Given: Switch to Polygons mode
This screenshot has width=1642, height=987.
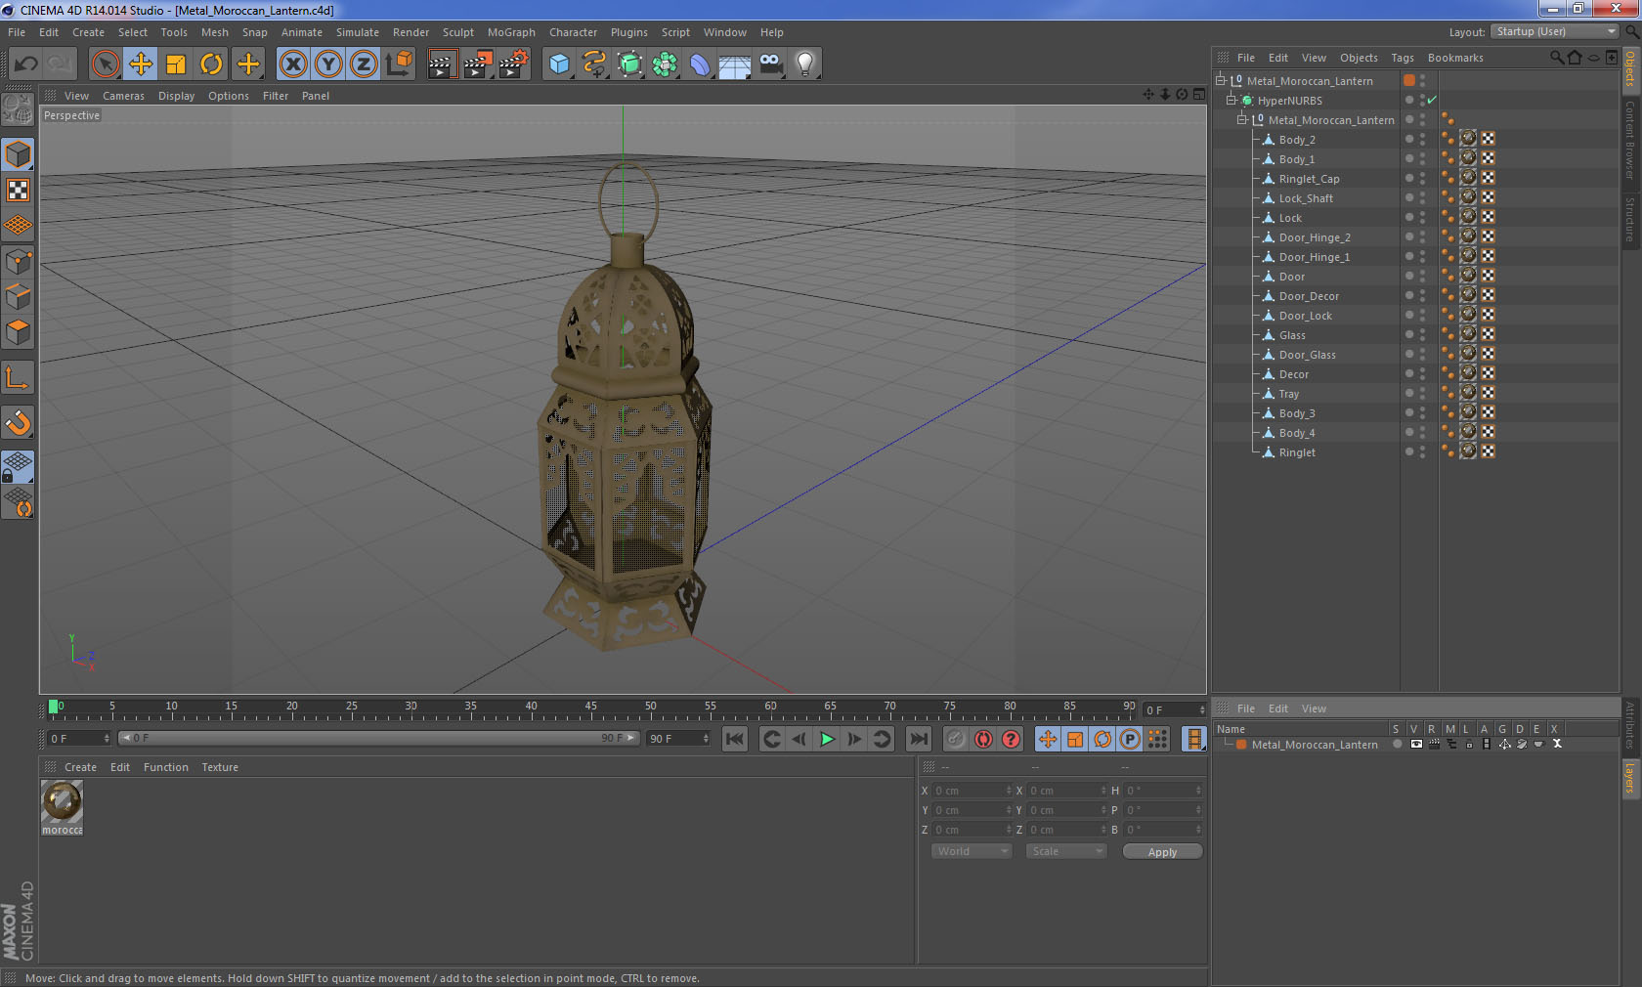Looking at the screenshot, I should tap(18, 331).
